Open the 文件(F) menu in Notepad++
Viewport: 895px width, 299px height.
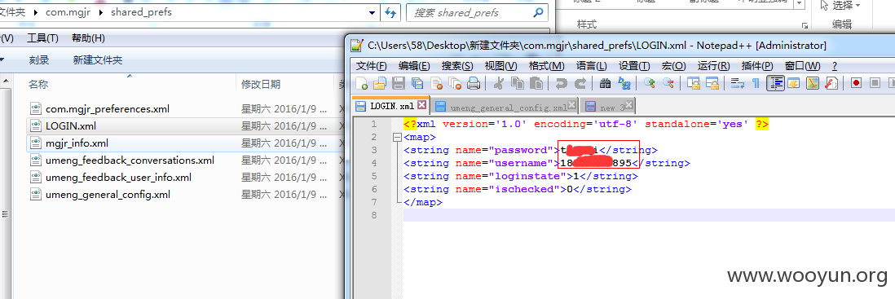(372, 66)
